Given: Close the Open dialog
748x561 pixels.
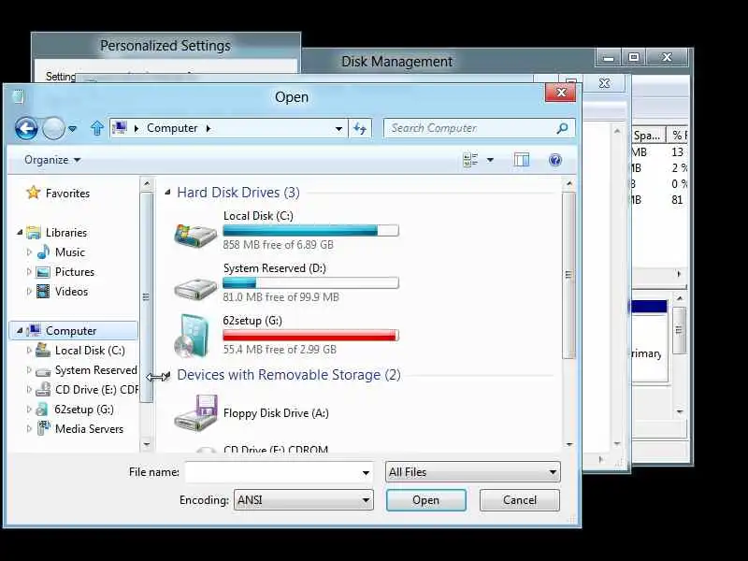Looking at the screenshot, I should pyautogui.click(x=561, y=93).
